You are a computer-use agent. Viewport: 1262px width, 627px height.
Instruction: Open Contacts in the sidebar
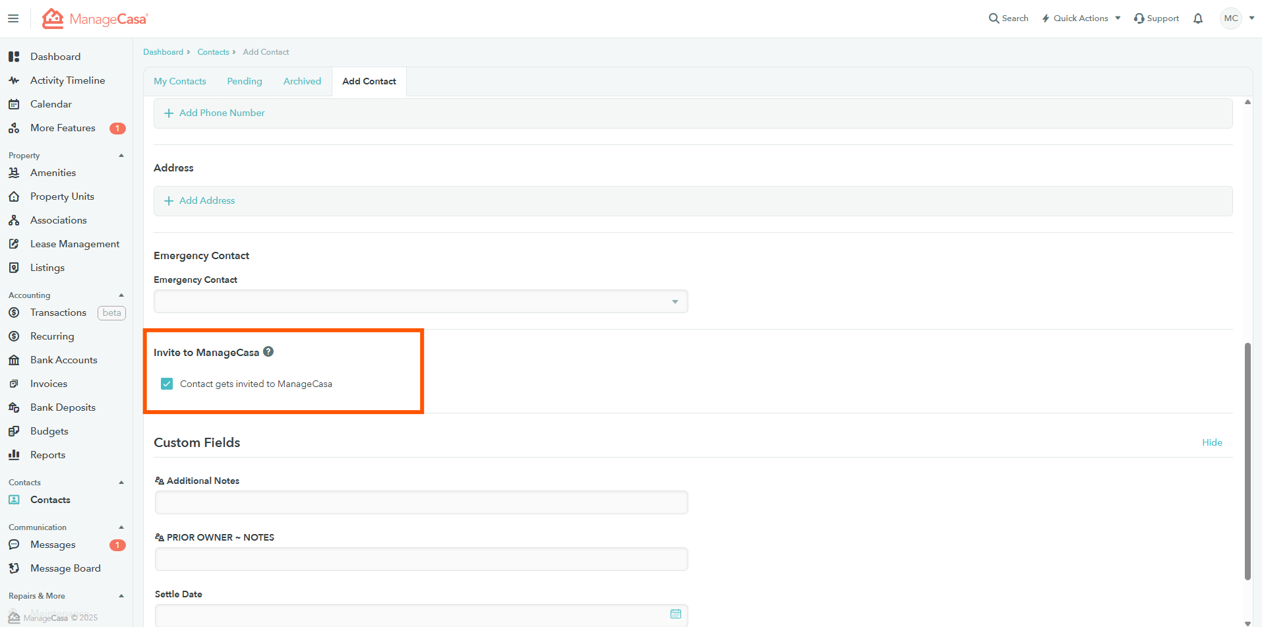[x=50, y=500]
